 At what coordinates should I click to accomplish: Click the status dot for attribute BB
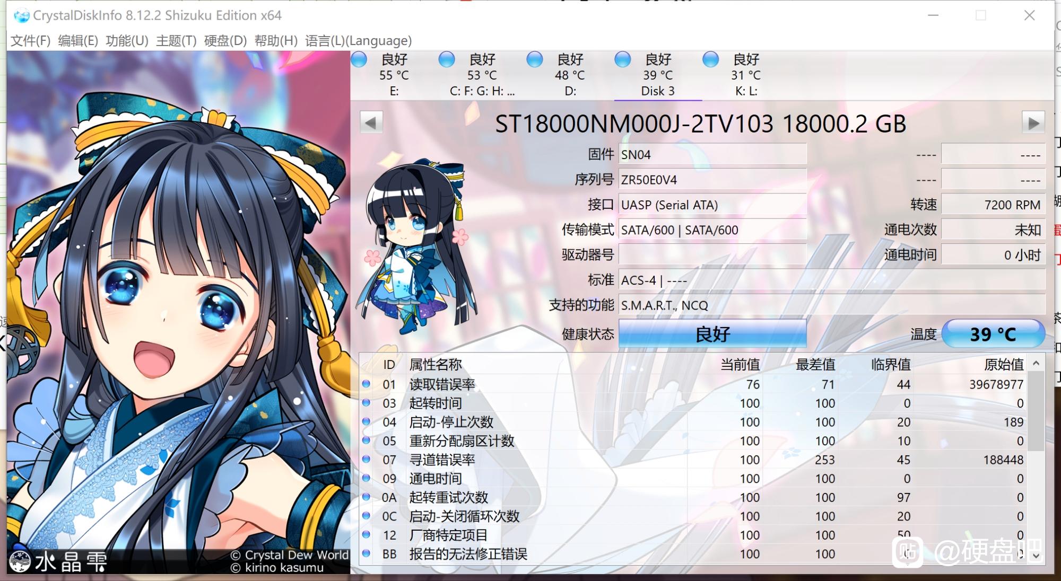[366, 553]
